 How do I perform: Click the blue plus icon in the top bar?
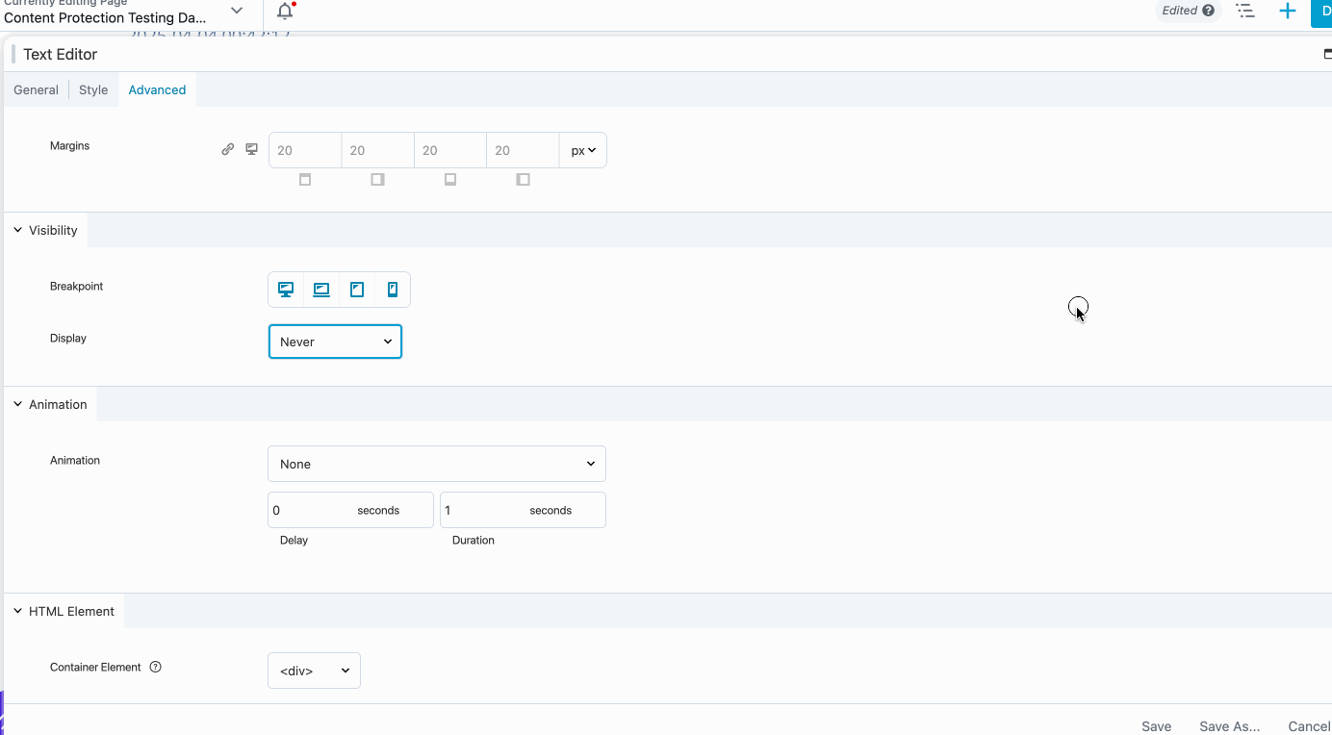pos(1288,12)
